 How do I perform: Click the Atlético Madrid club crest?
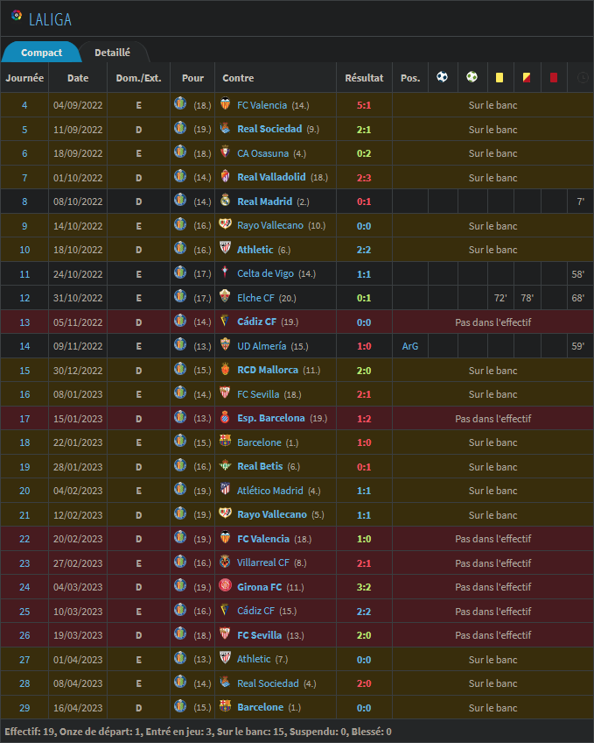225,490
